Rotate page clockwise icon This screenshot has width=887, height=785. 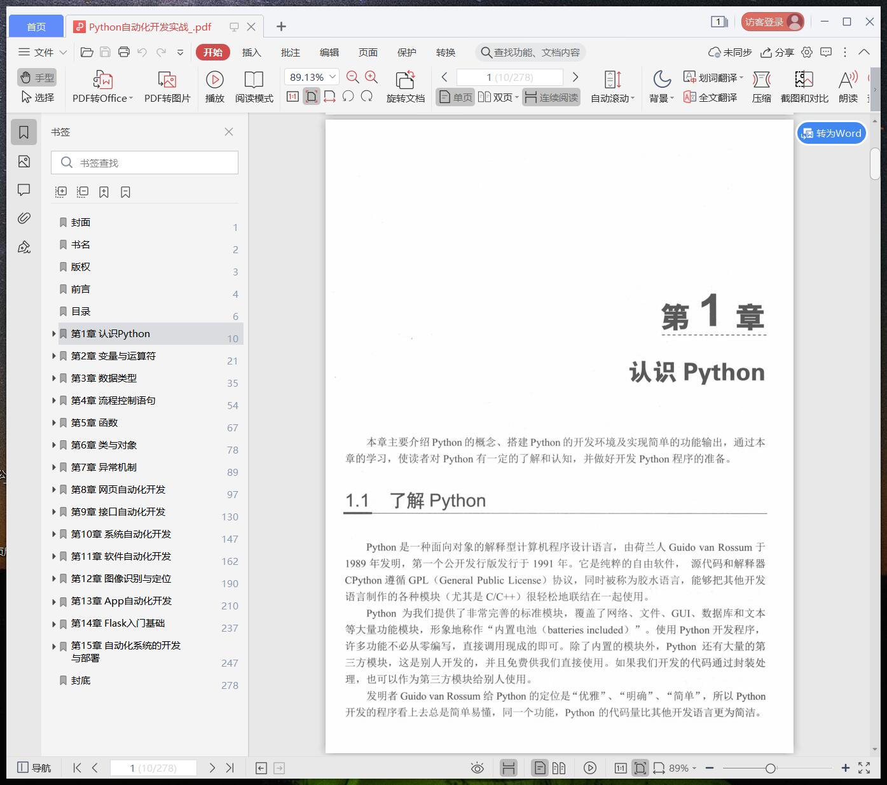tap(367, 97)
